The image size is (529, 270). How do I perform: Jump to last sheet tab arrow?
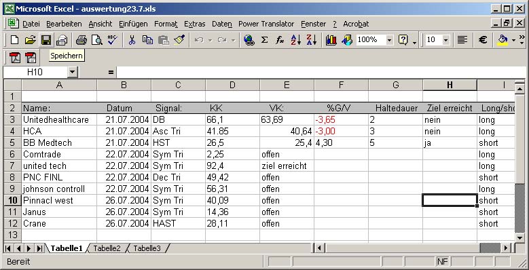(39, 249)
